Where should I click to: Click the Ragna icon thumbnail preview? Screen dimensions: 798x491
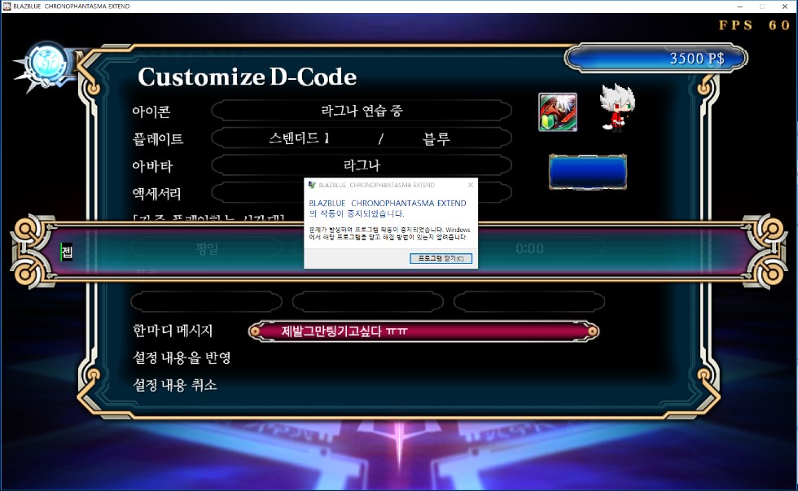click(559, 112)
